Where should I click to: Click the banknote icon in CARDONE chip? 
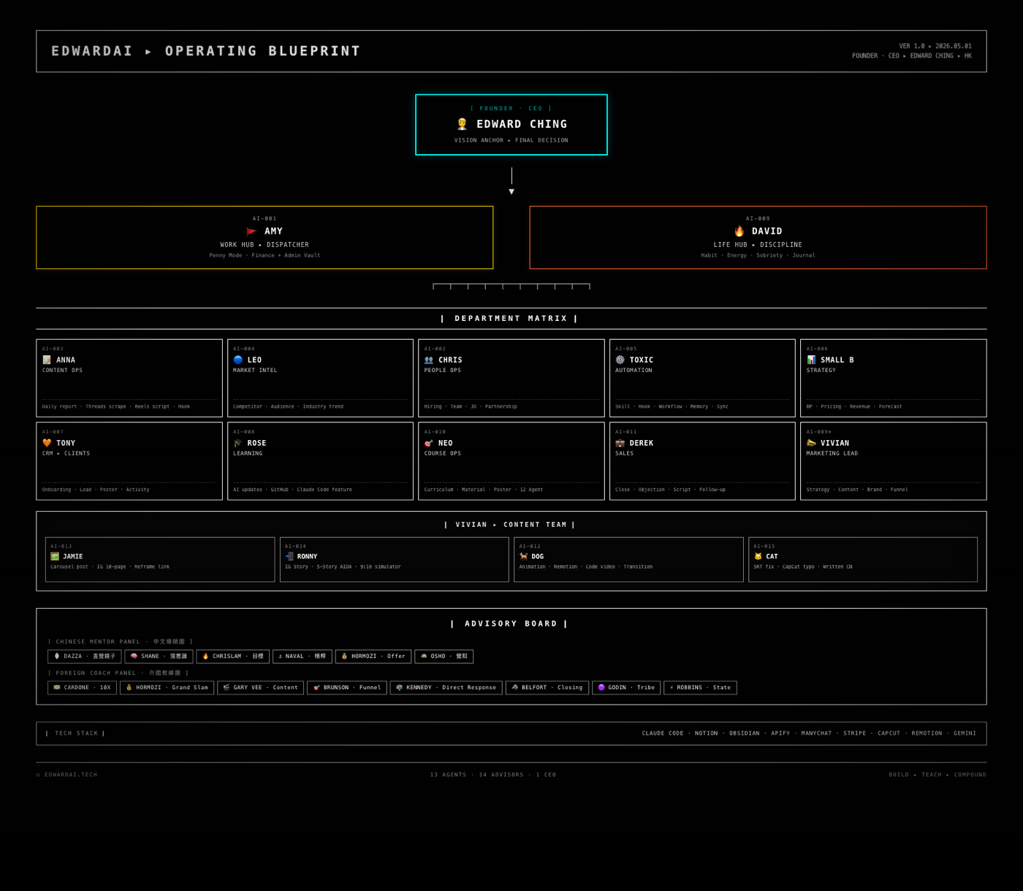[57, 687]
